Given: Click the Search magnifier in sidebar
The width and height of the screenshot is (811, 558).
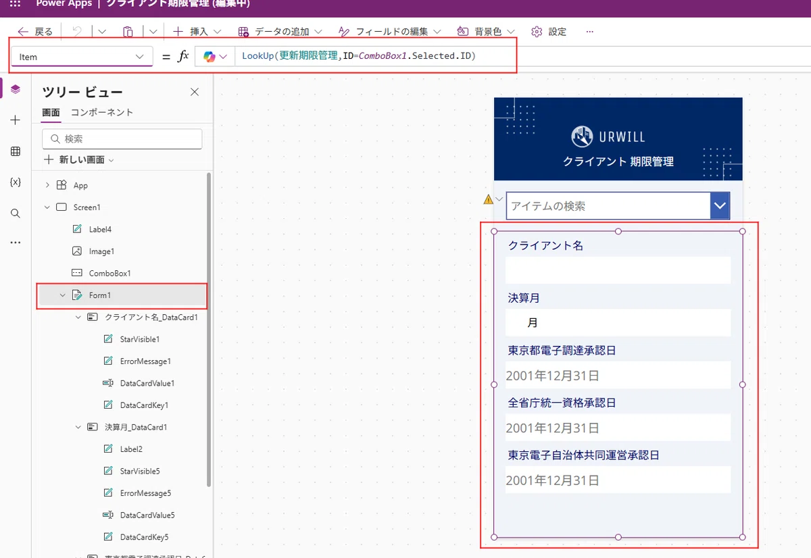Looking at the screenshot, I should (16, 213).
